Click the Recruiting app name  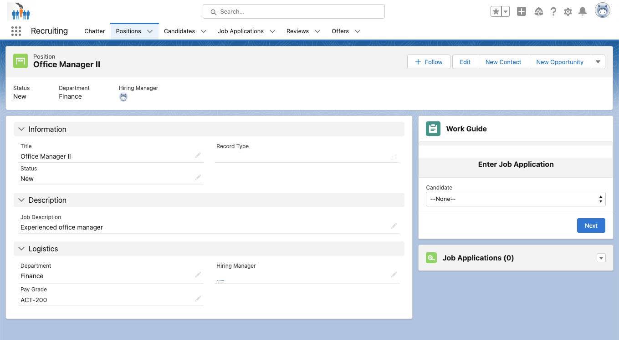point(49,31)
